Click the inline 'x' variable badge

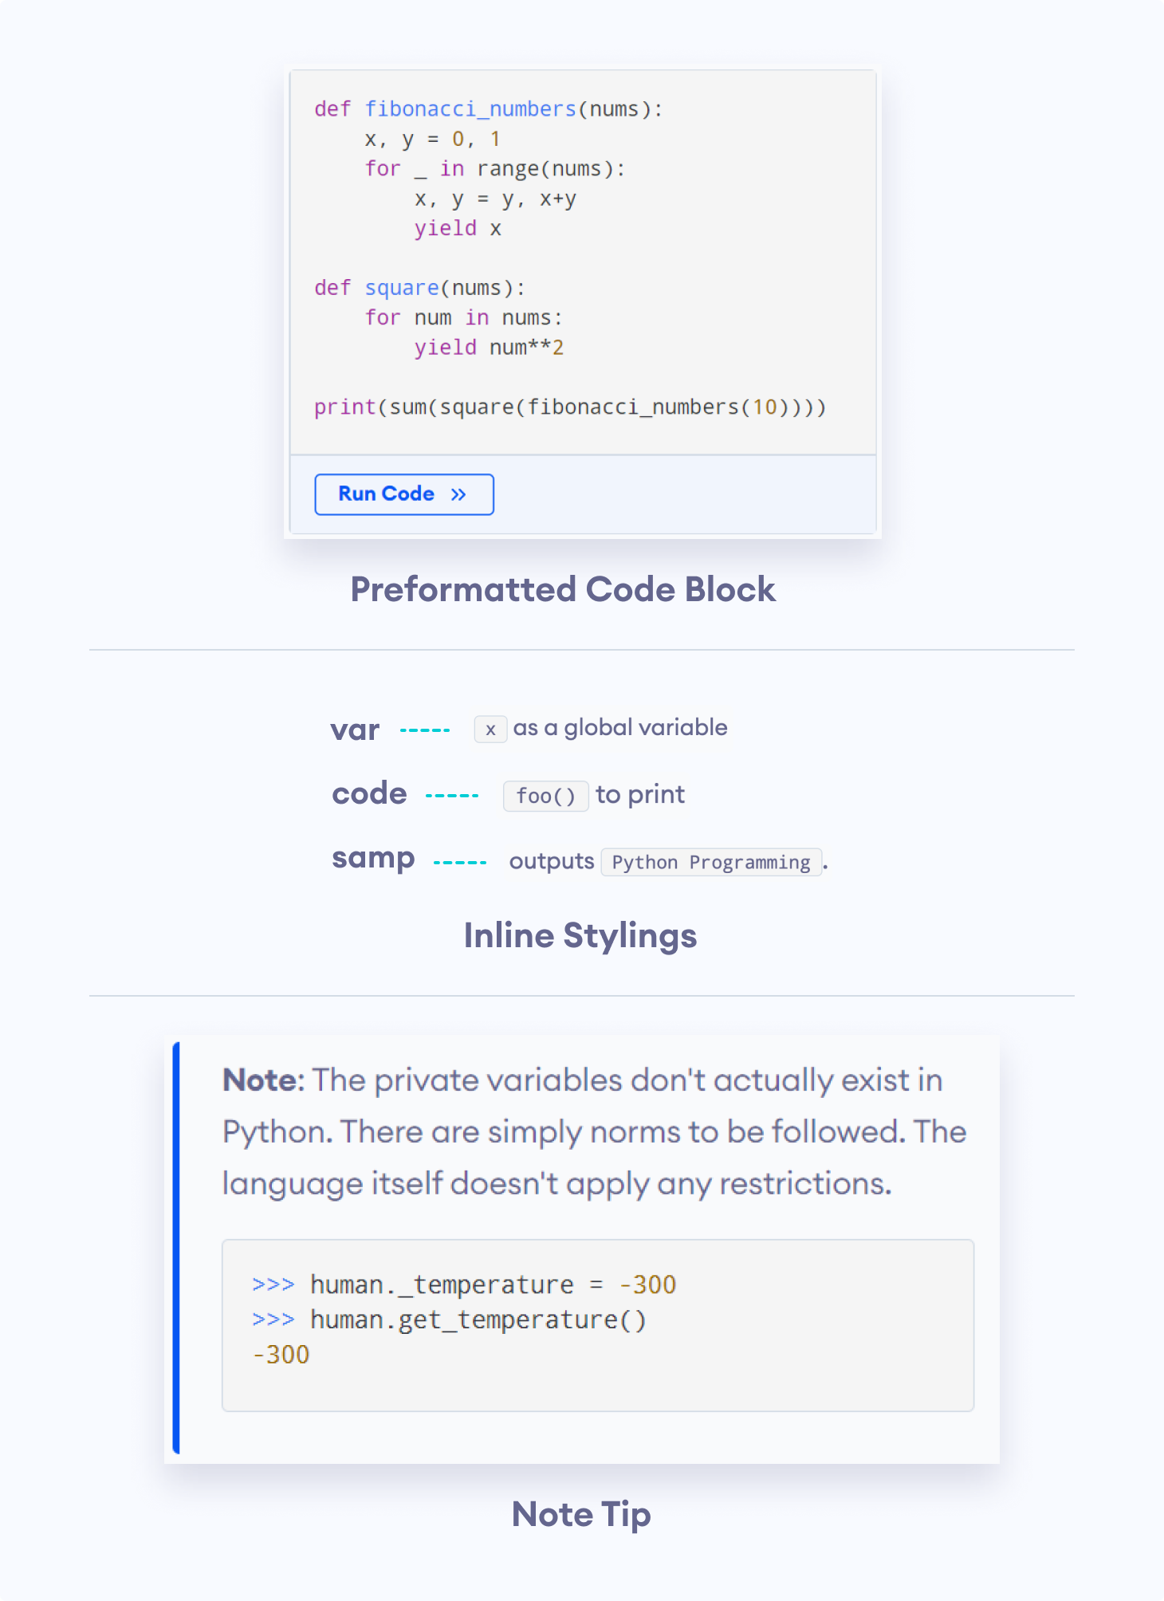tap(490, 729)
